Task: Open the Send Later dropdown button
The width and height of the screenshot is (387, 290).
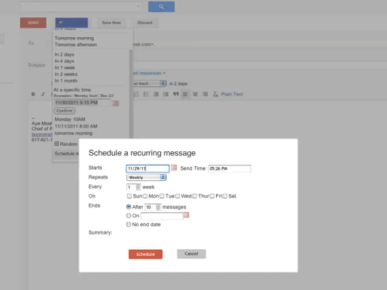Action: pos(72,23)
